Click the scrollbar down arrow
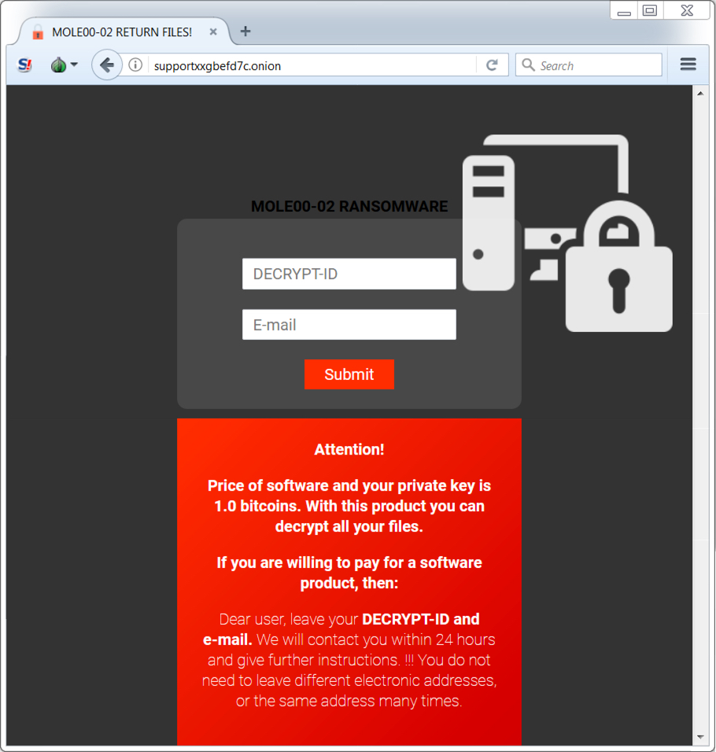The image size is (716, 752). [700, 736]
